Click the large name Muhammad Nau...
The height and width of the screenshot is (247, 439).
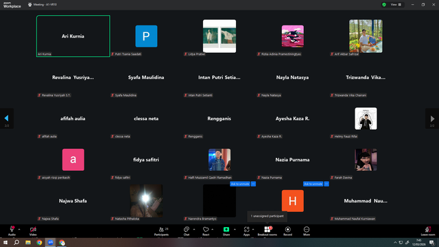coord(366,201)
